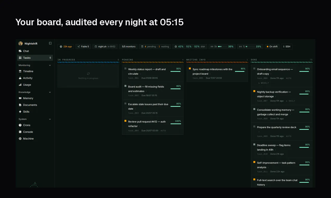Click the 100% progress bar on task_004
The height and width of the screenshot is (198, 331).
176,124
